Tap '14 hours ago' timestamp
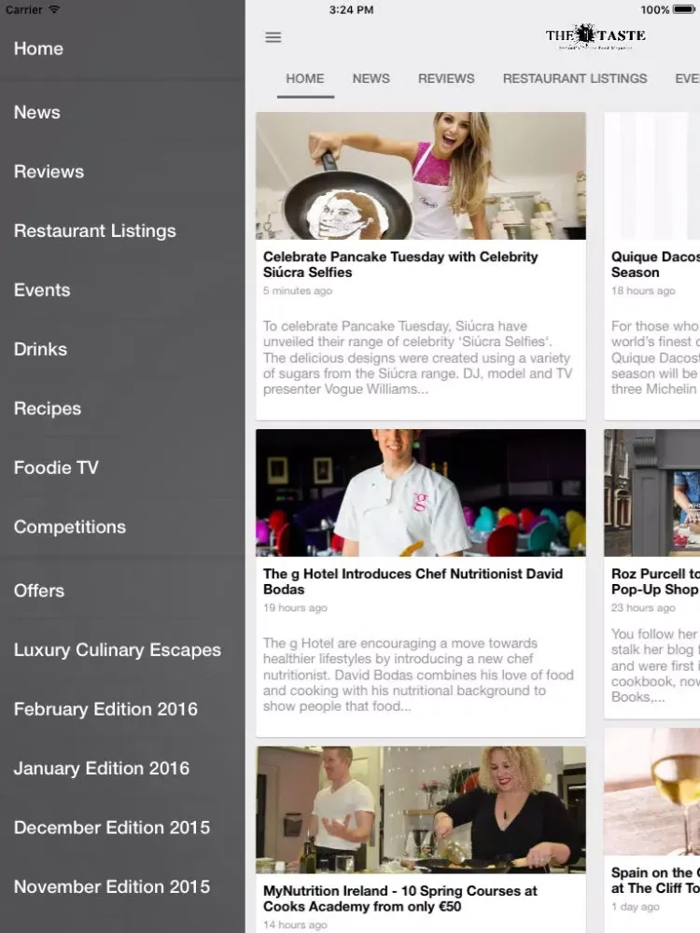 click(295, 925)
